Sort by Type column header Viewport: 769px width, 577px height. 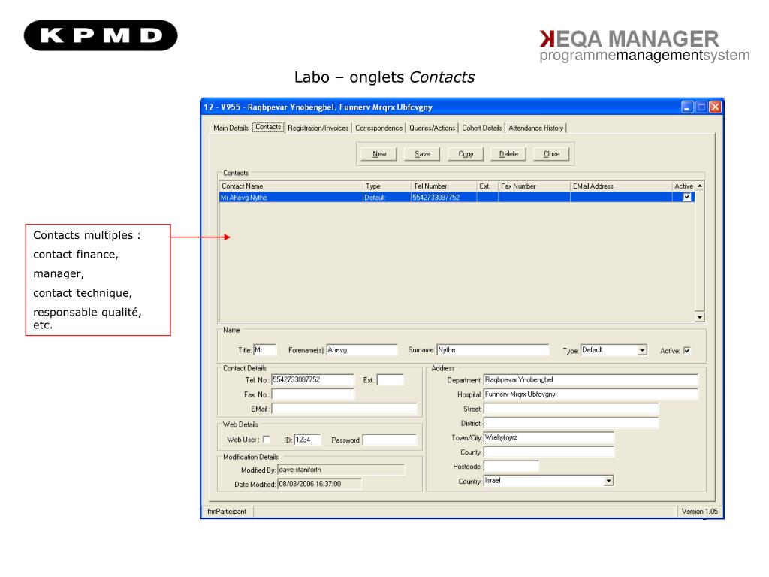click(387, 186)
